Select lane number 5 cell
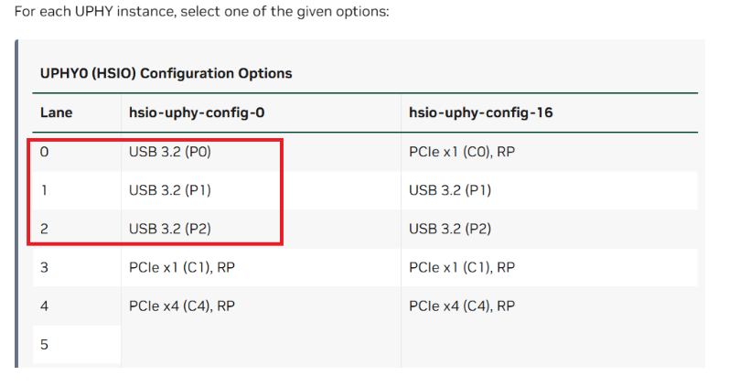The width and height of the screenshot is (729, 386). (44, 344)
